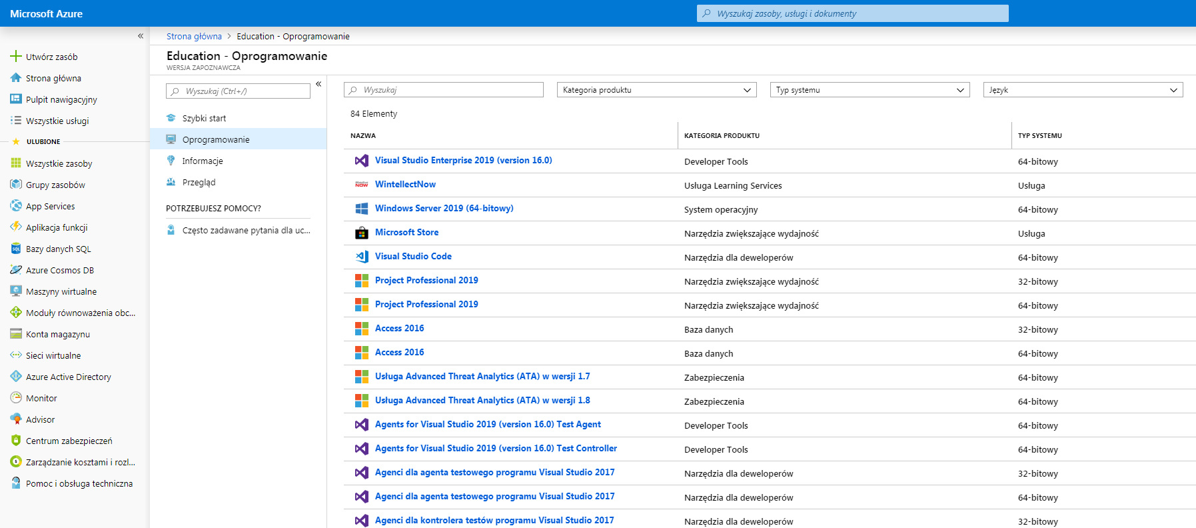The height and width of the screenshot is (528, 1196).
Task: Open Visual Studio Code link
Action: (x=413, y=257)
